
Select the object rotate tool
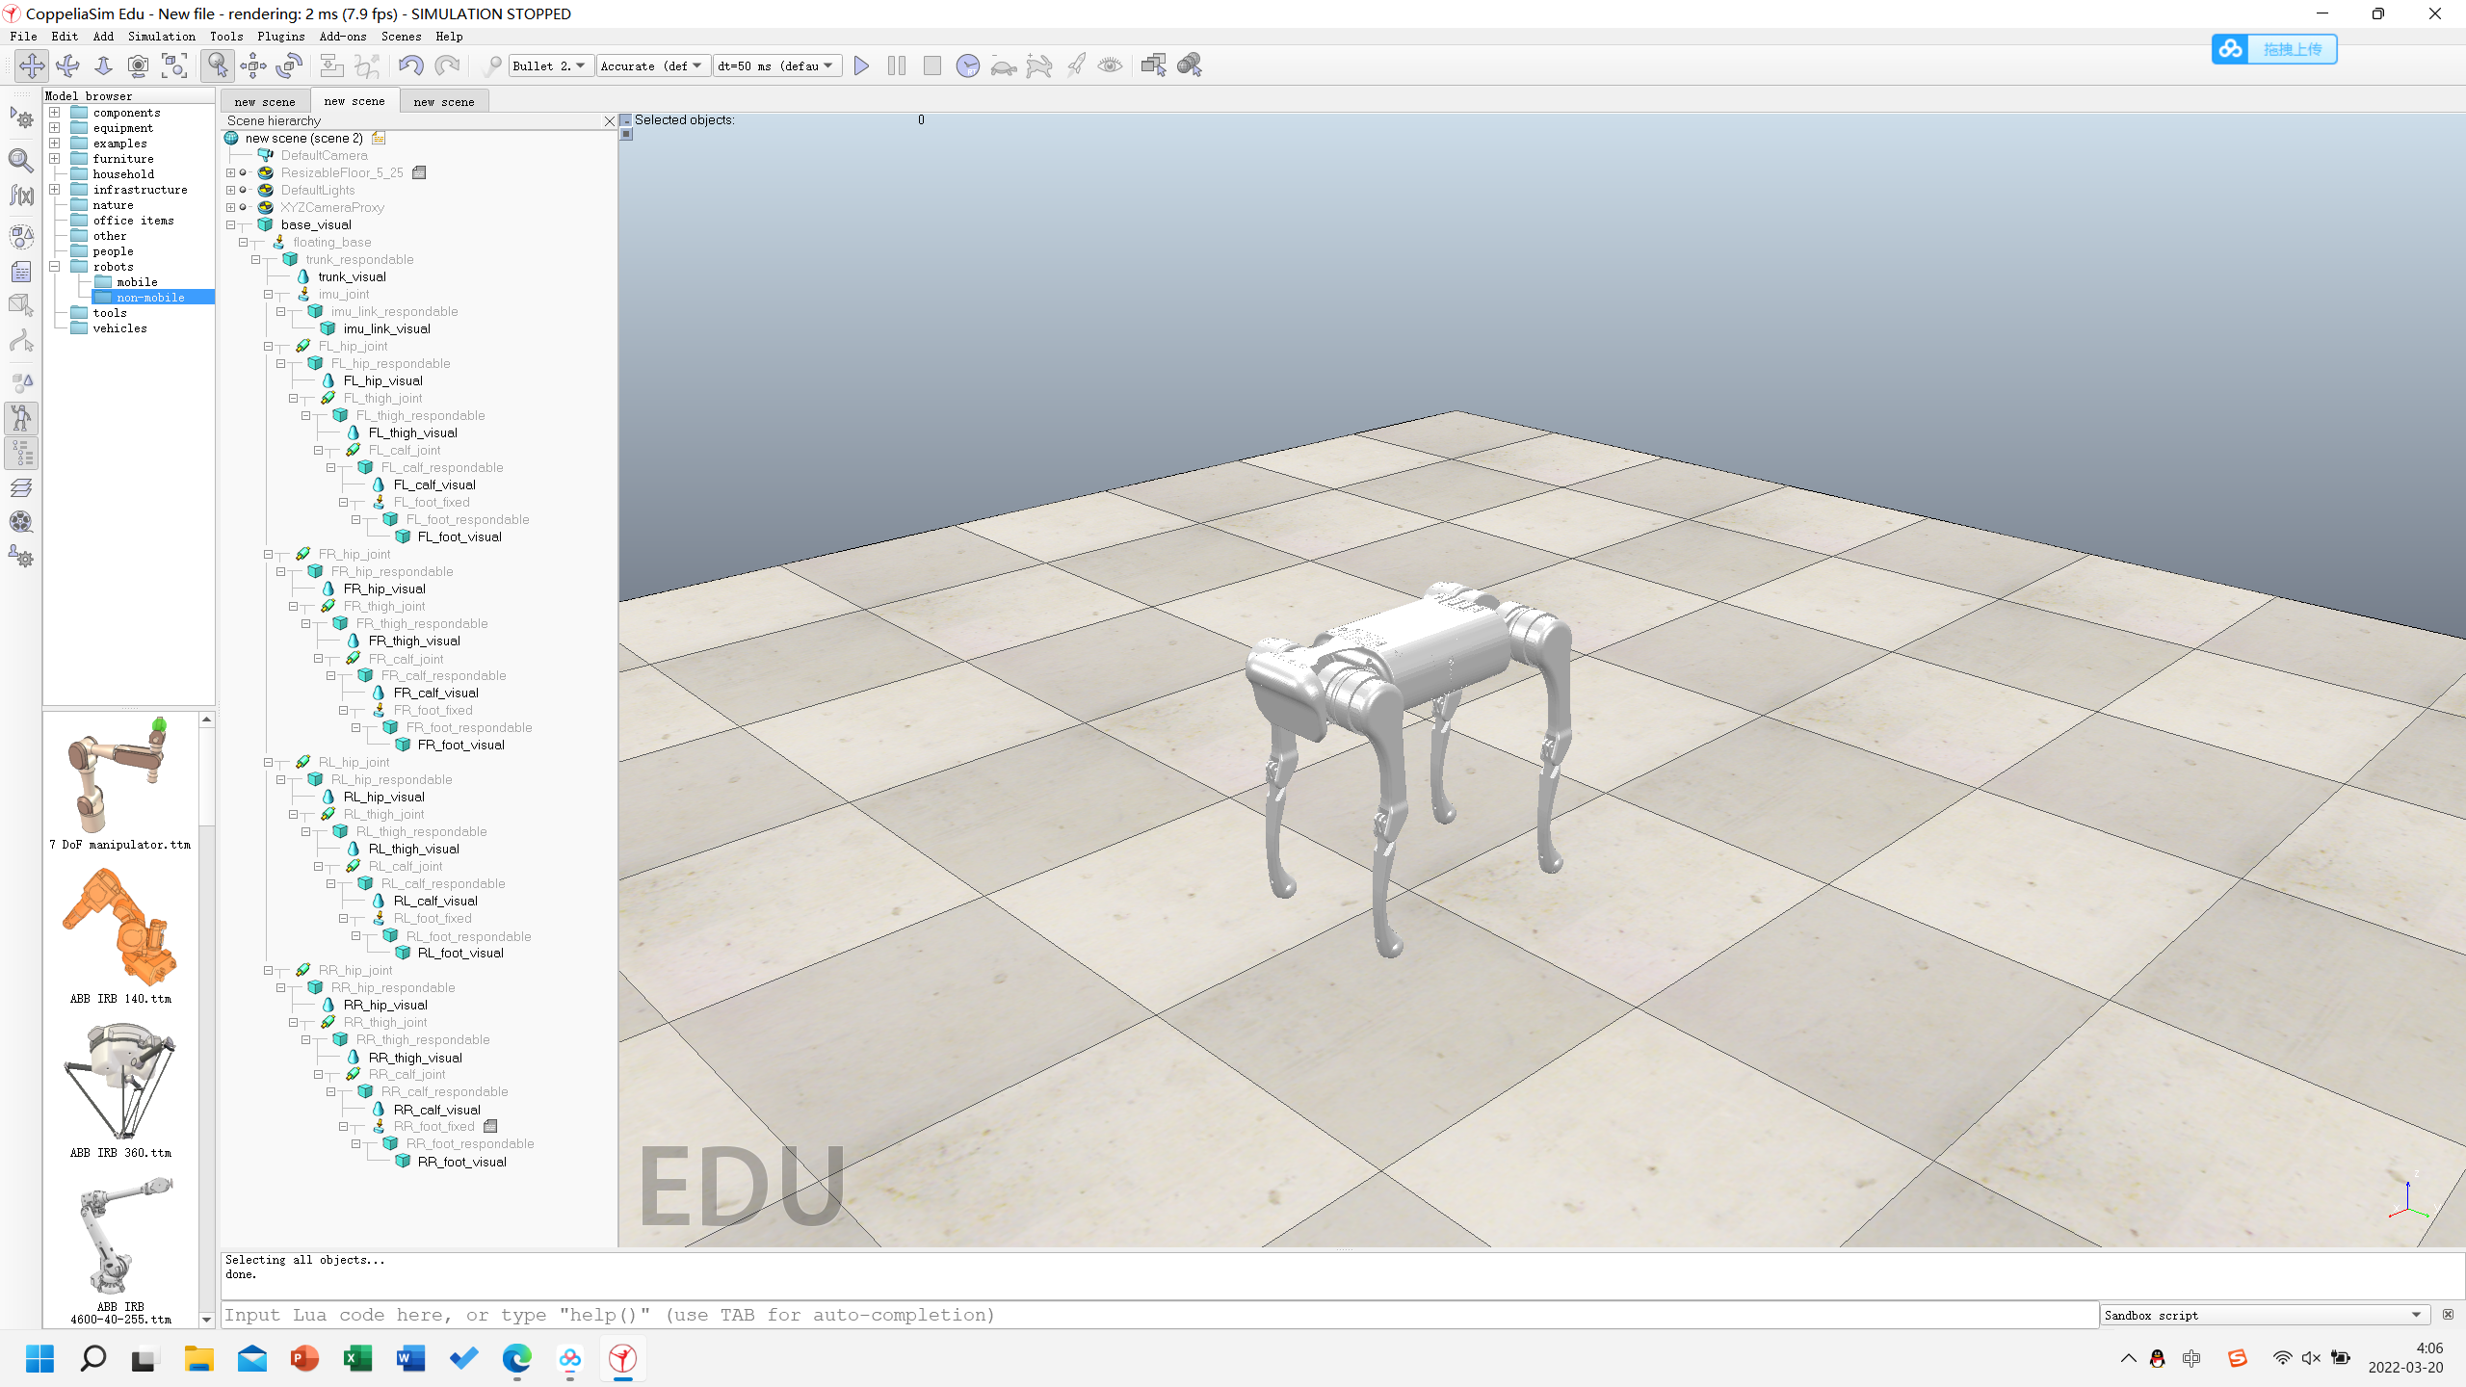[289, 65]
